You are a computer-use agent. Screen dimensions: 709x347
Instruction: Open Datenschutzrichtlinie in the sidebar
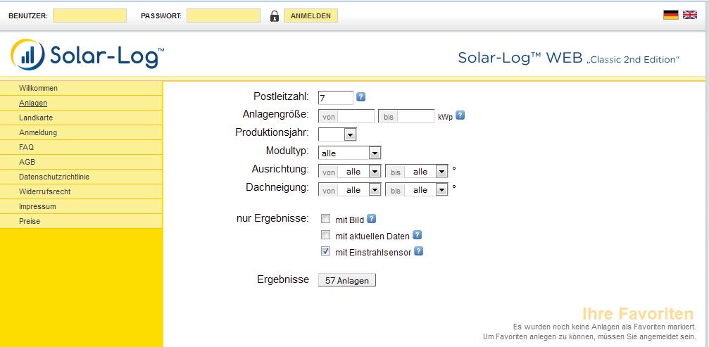pyautogui.click(x=82, y=177)
